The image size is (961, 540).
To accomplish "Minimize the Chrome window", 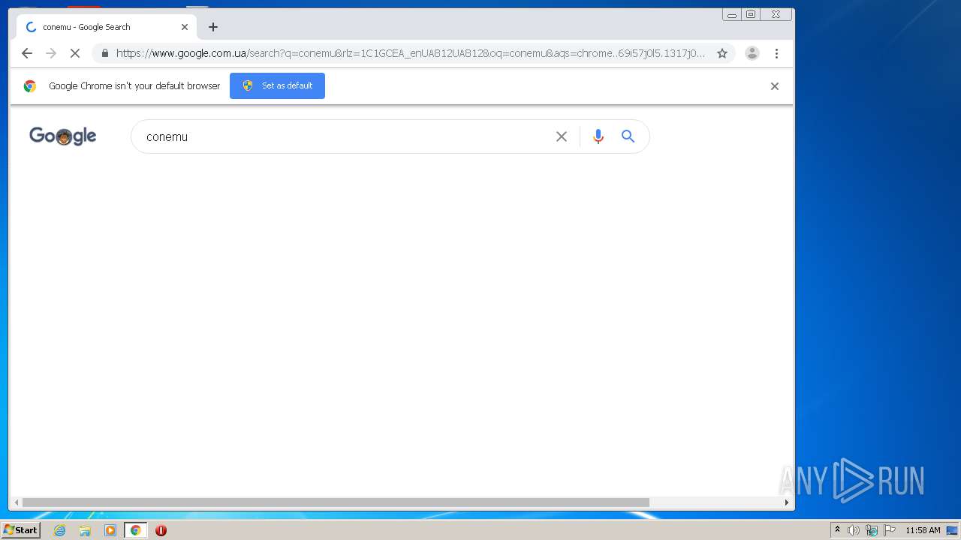I will tap(732, 14).
